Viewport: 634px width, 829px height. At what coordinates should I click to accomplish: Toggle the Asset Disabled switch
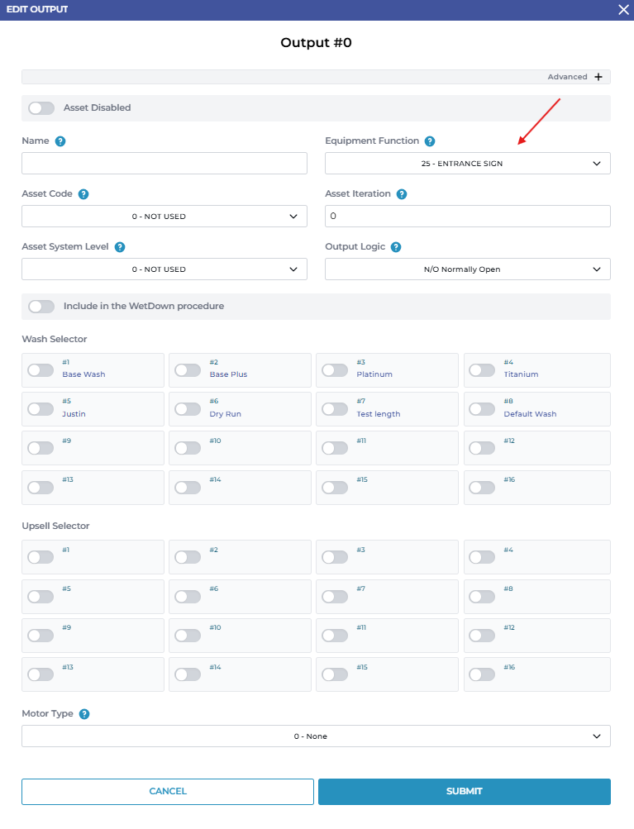[41, 108]
